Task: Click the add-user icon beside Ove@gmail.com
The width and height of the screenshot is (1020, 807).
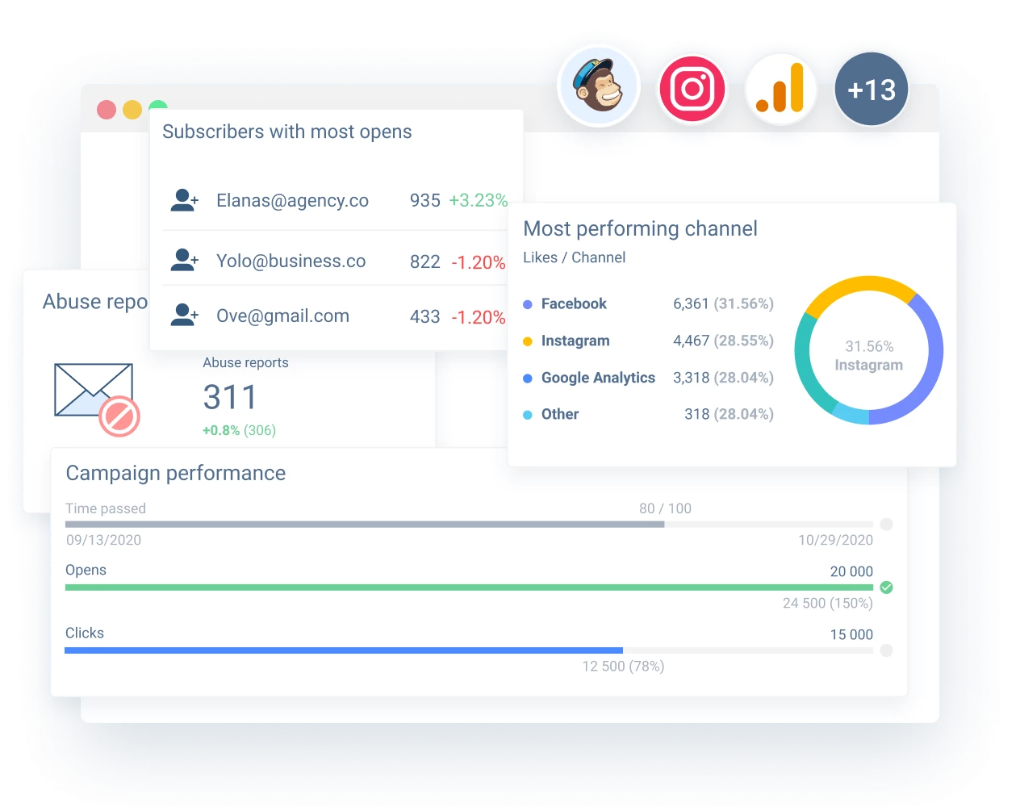Action: click(x=184, y=316)
